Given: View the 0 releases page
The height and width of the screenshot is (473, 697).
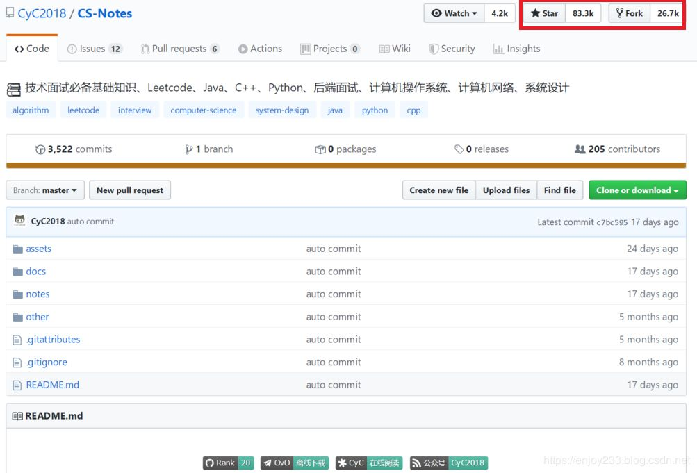Looking at the screenshot, I should [482, 149].
